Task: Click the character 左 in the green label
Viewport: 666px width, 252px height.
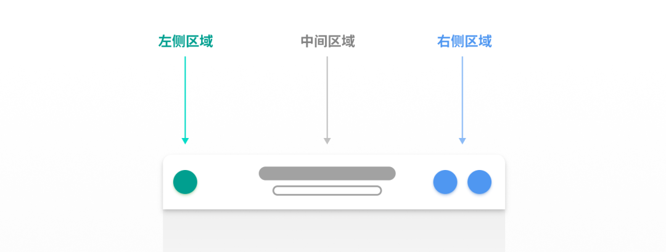Action: [165, 41]
